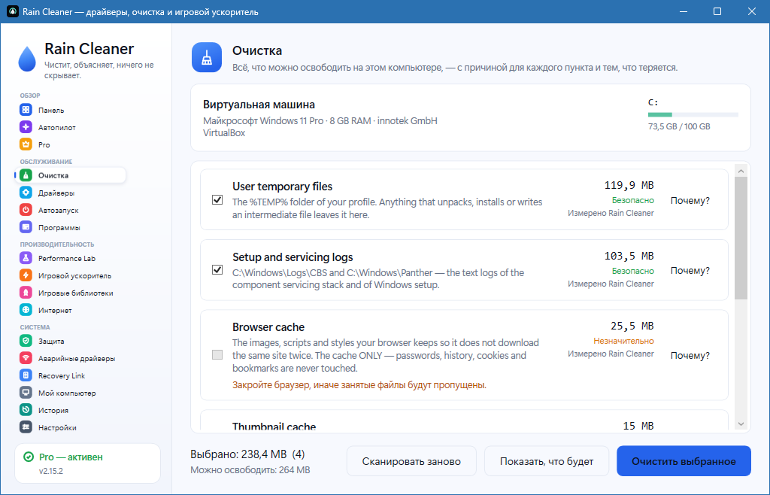Click the cleanup list scrollbar thumb
Viewport: 770px width, 495px height.
click(741, 238)
